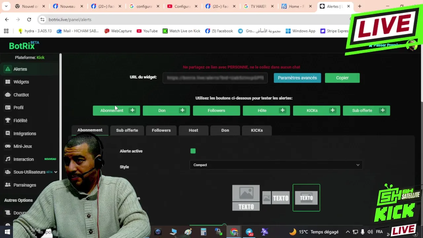The height and width of the screenshot is (238, 423).
Task: Open Telegram in the taskbar
Action: [249, 232]
